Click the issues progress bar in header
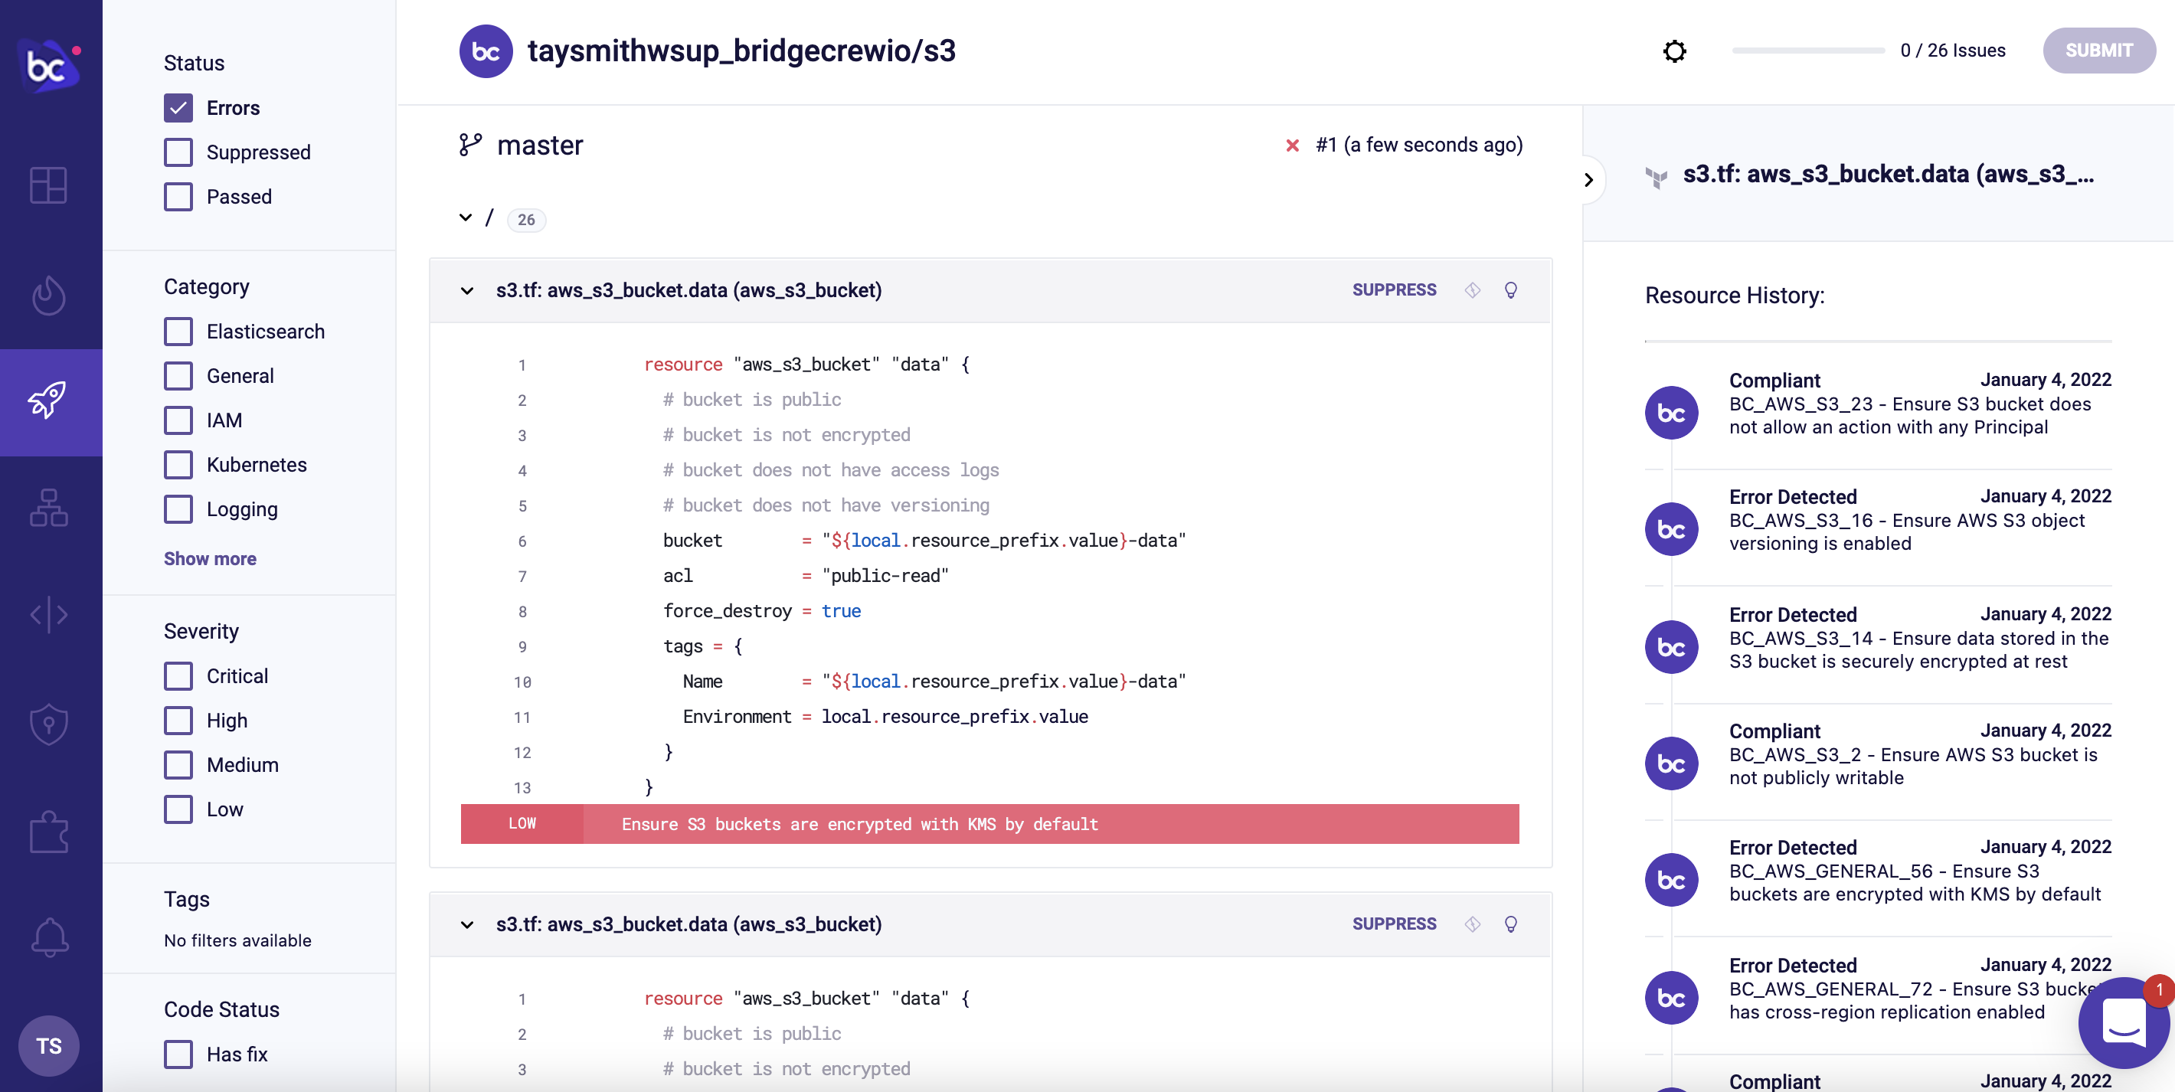2175x1092 pixels. click(1809, 51)
